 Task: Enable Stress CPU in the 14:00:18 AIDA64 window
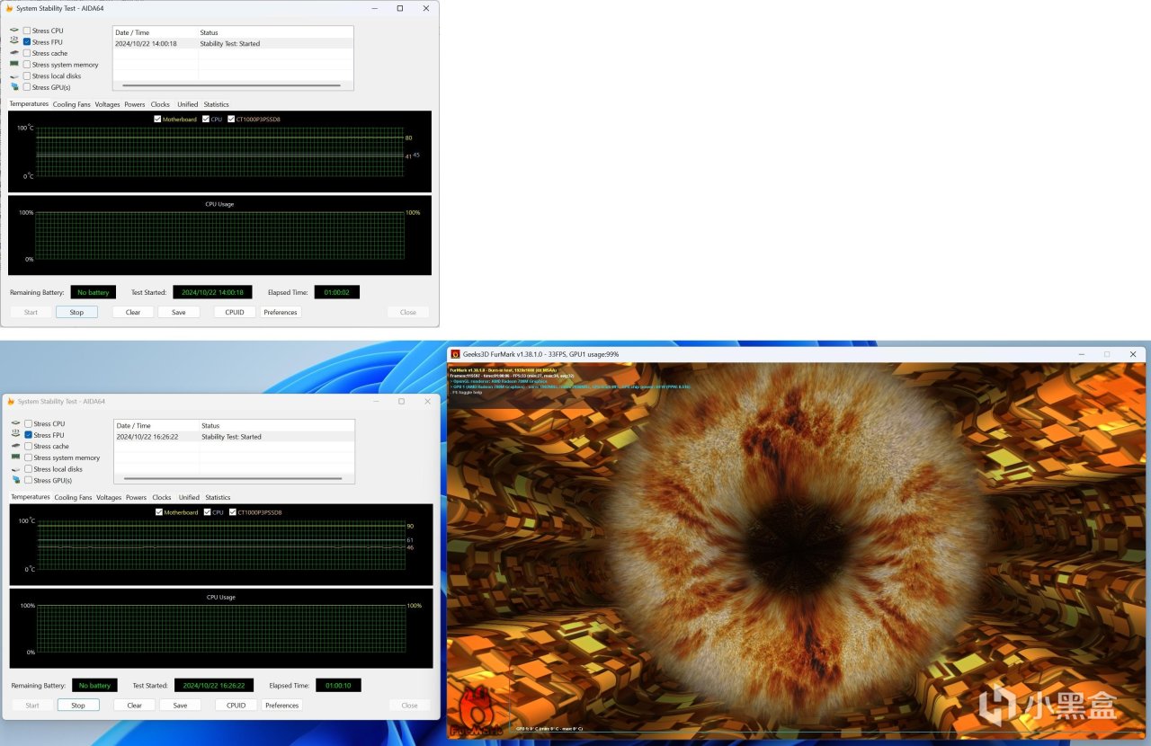[x=27, y=31]
